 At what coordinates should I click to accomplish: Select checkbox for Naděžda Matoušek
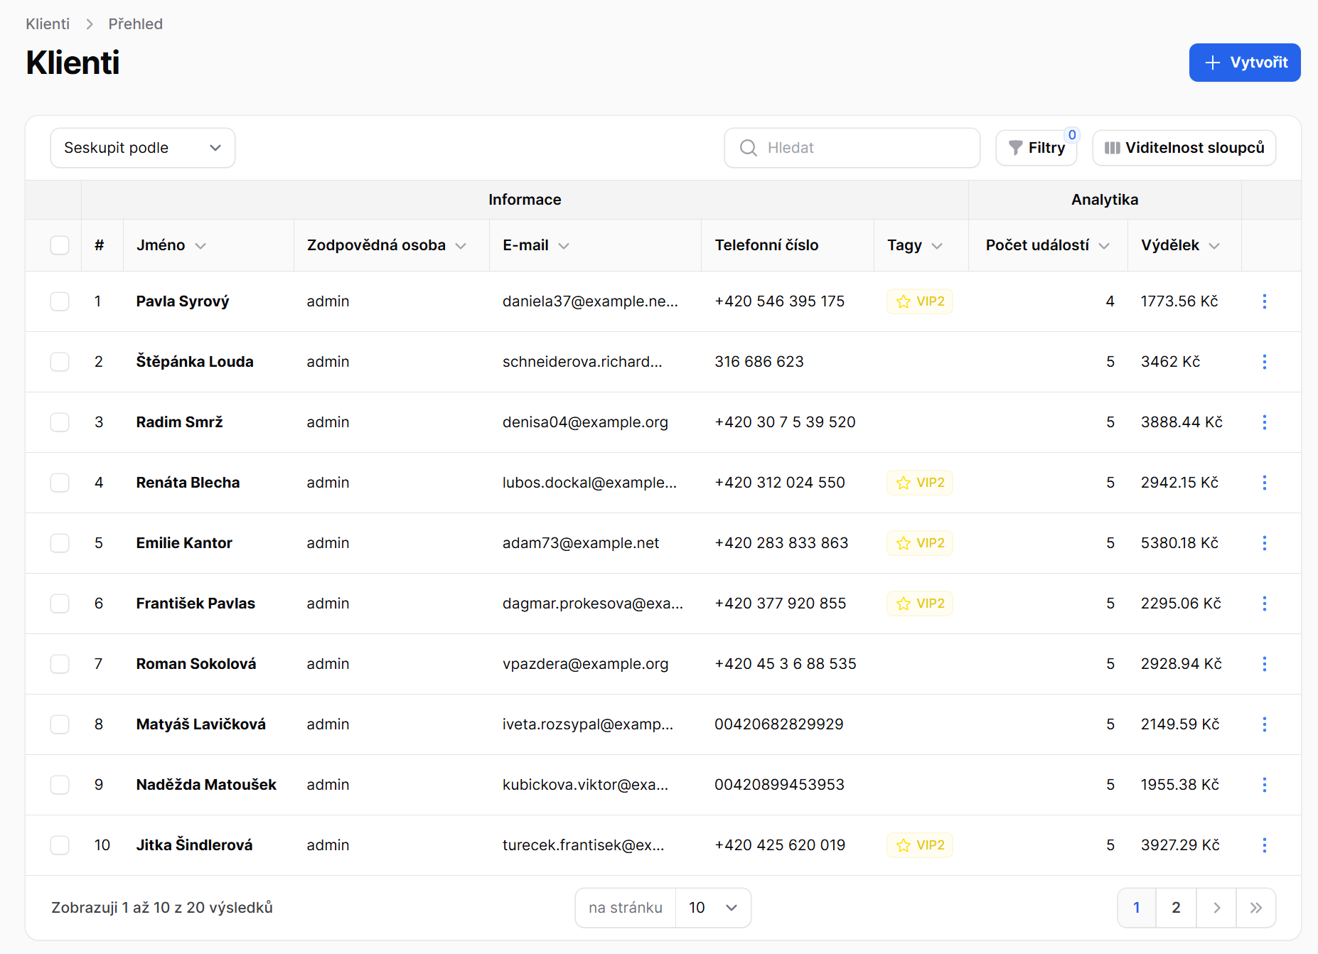(60, 785)
